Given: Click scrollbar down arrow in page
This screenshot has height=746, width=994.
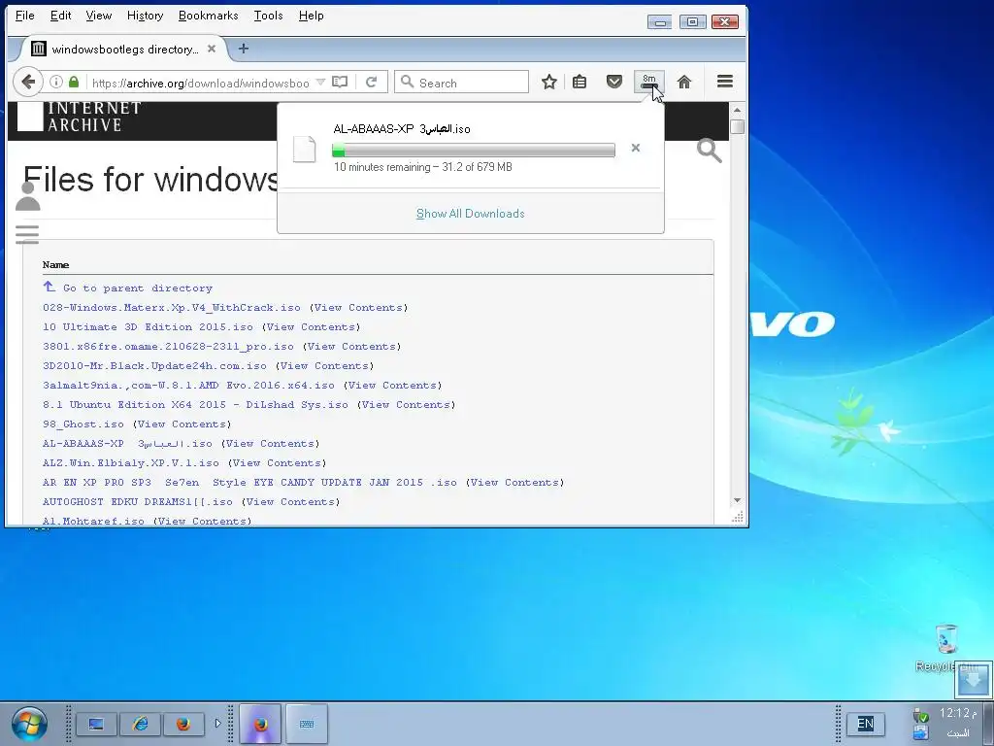Looking at the screenshot, I should tap(737, 500).
